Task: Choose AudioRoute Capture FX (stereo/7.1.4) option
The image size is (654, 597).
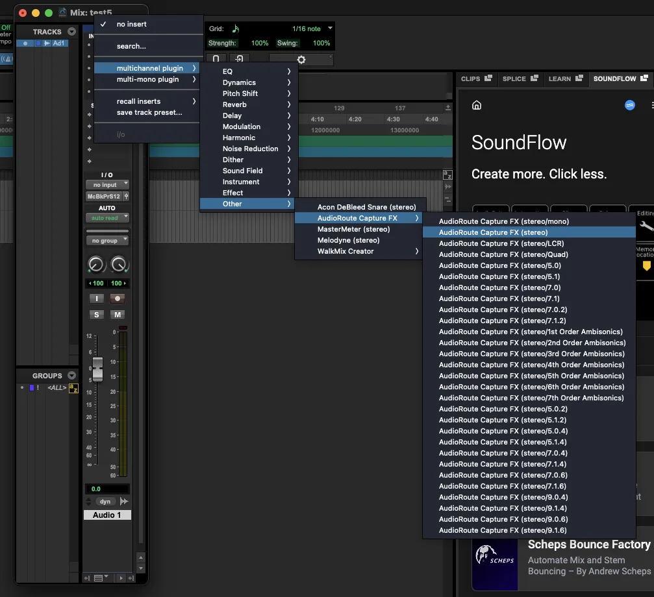Action: click(x=529, y=464)
